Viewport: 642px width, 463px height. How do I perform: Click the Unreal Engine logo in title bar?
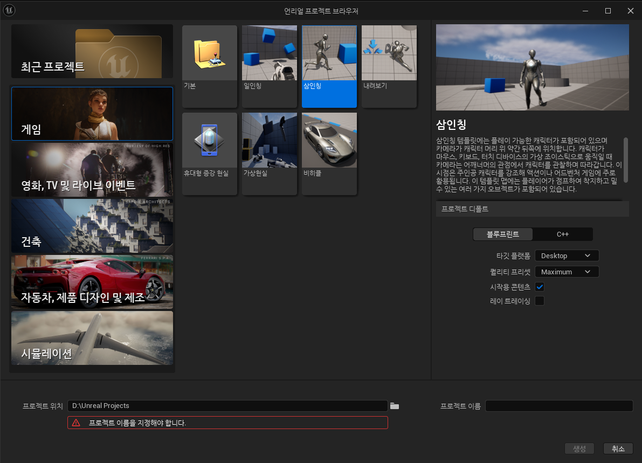tap(9, 10)
